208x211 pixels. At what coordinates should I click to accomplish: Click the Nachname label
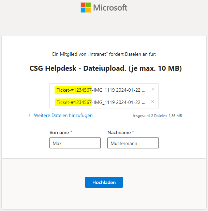[119, 132]
